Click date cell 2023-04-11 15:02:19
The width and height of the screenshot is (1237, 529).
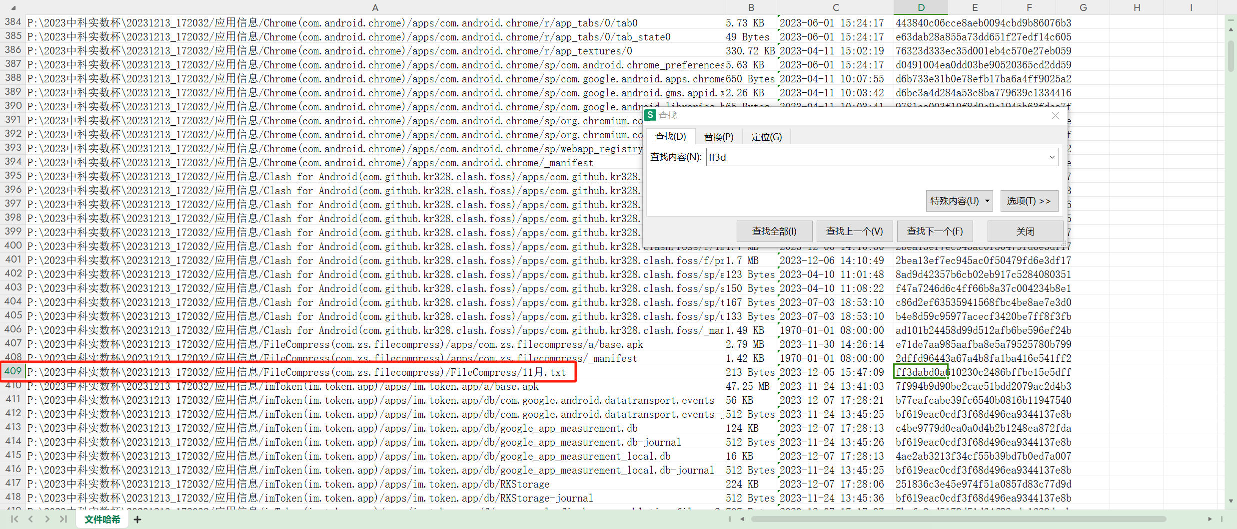(836, 51)
